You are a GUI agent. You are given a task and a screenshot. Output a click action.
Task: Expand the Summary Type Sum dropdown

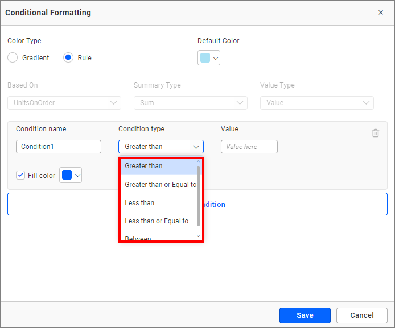190,103
